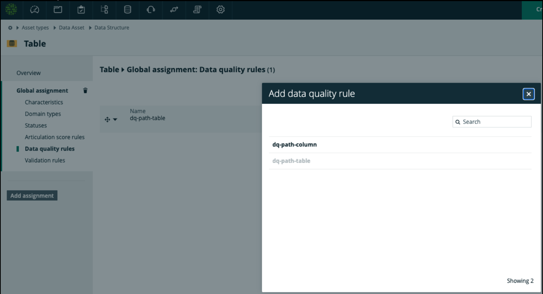This screenshot has height=294, width=543.
Task: Delete Global assignment via the trash icon
Action: pyautogui.click(x=85, y=90)
